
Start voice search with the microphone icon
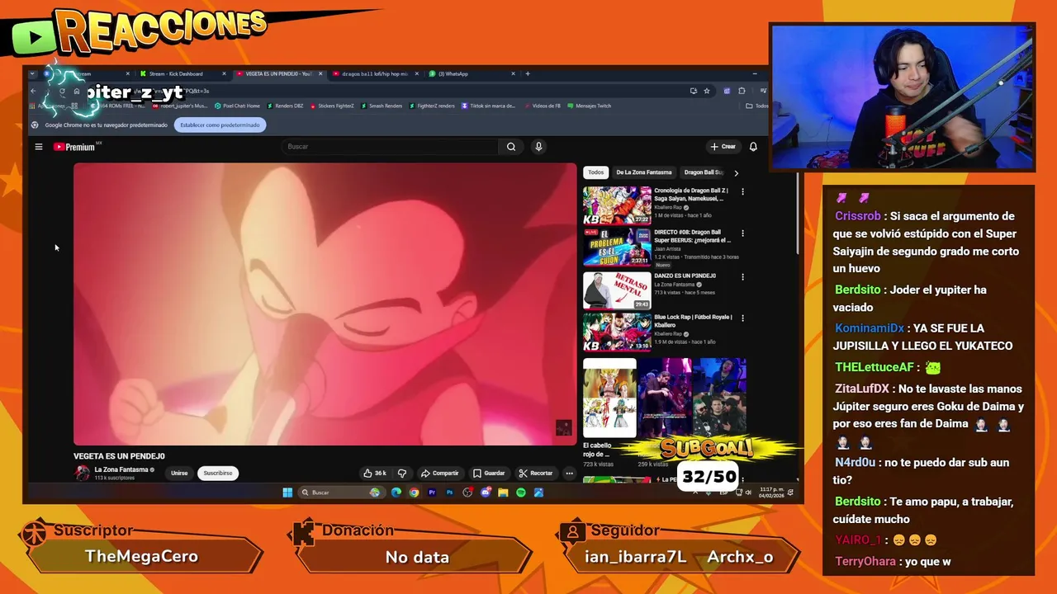coord(538,147)
